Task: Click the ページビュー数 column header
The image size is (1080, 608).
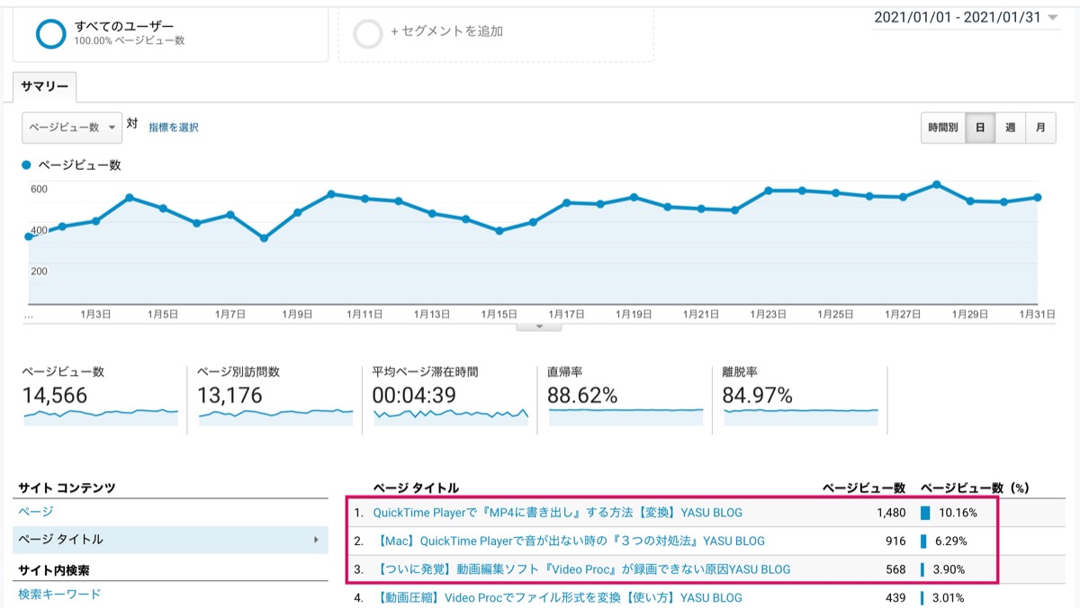Action: coord(864,487)
